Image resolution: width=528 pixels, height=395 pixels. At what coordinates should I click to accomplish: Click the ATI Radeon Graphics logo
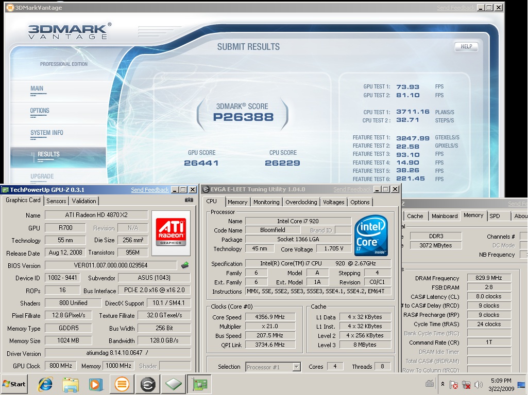[x=171, y=232]
